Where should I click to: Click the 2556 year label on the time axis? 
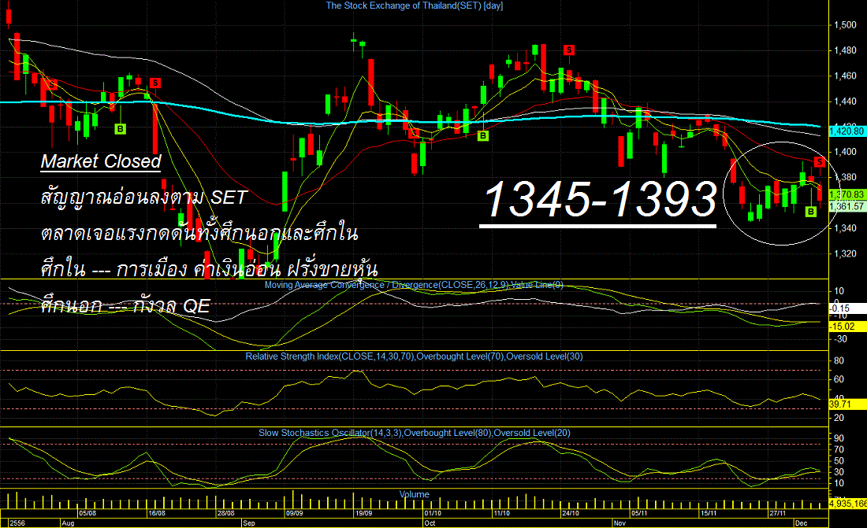point(17,523)
